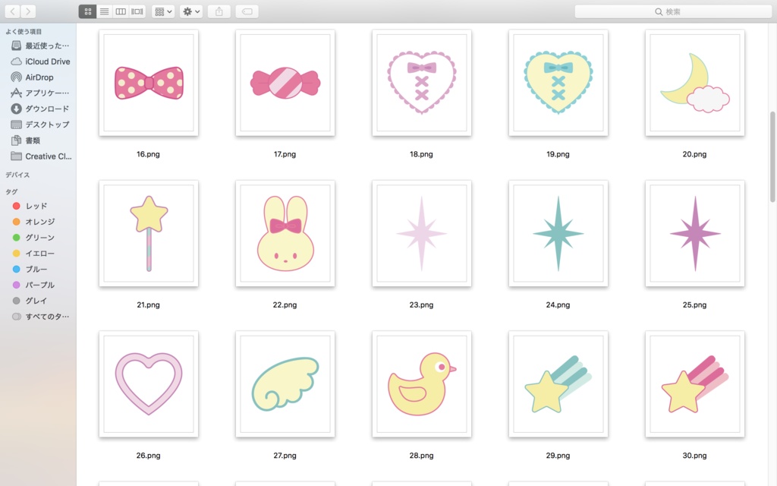Switch to cover flow view mode
This screenshot has width=777, height=486.
(x=137, y=11)
